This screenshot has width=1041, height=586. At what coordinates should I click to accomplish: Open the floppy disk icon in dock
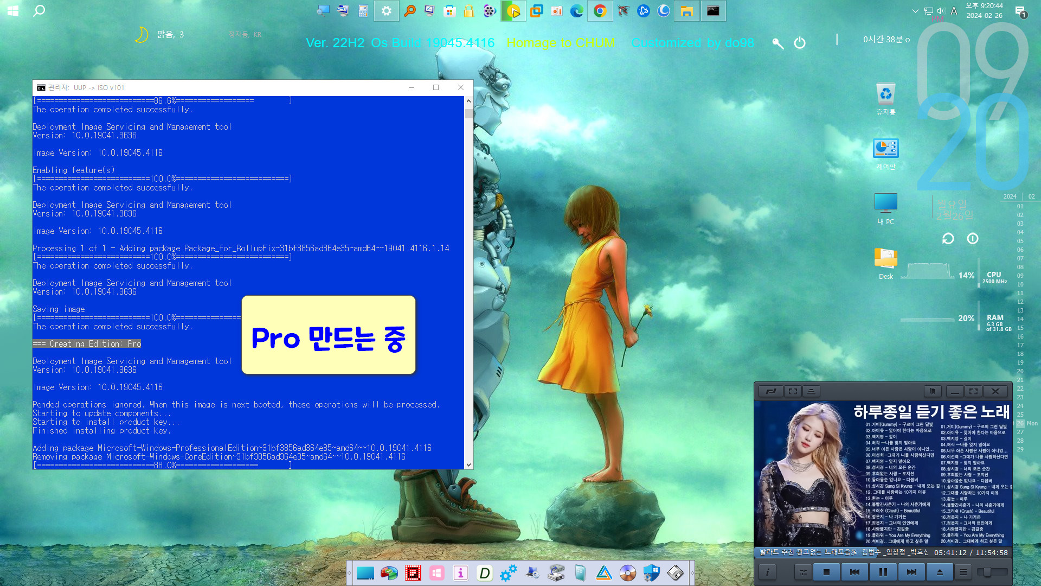675,573
